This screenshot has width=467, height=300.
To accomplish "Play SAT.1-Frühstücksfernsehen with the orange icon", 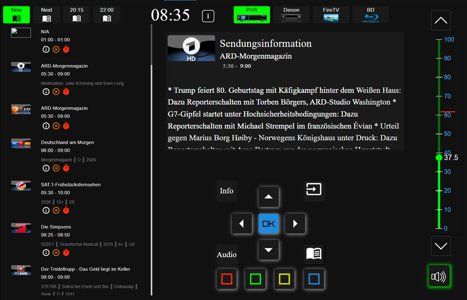I will click(x=56, y=210).
